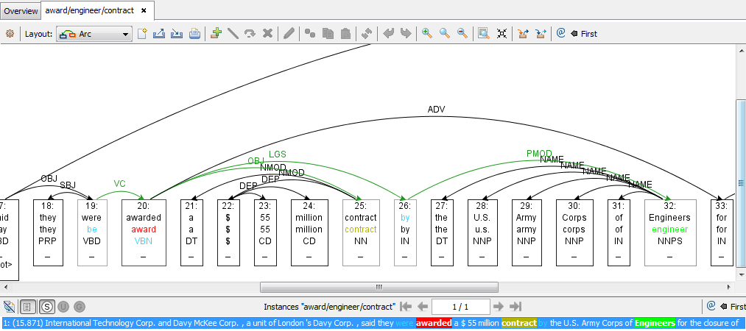Click the print icon in the toolbar
Screen dimensions: 746x331
click(x=194, y=34)
